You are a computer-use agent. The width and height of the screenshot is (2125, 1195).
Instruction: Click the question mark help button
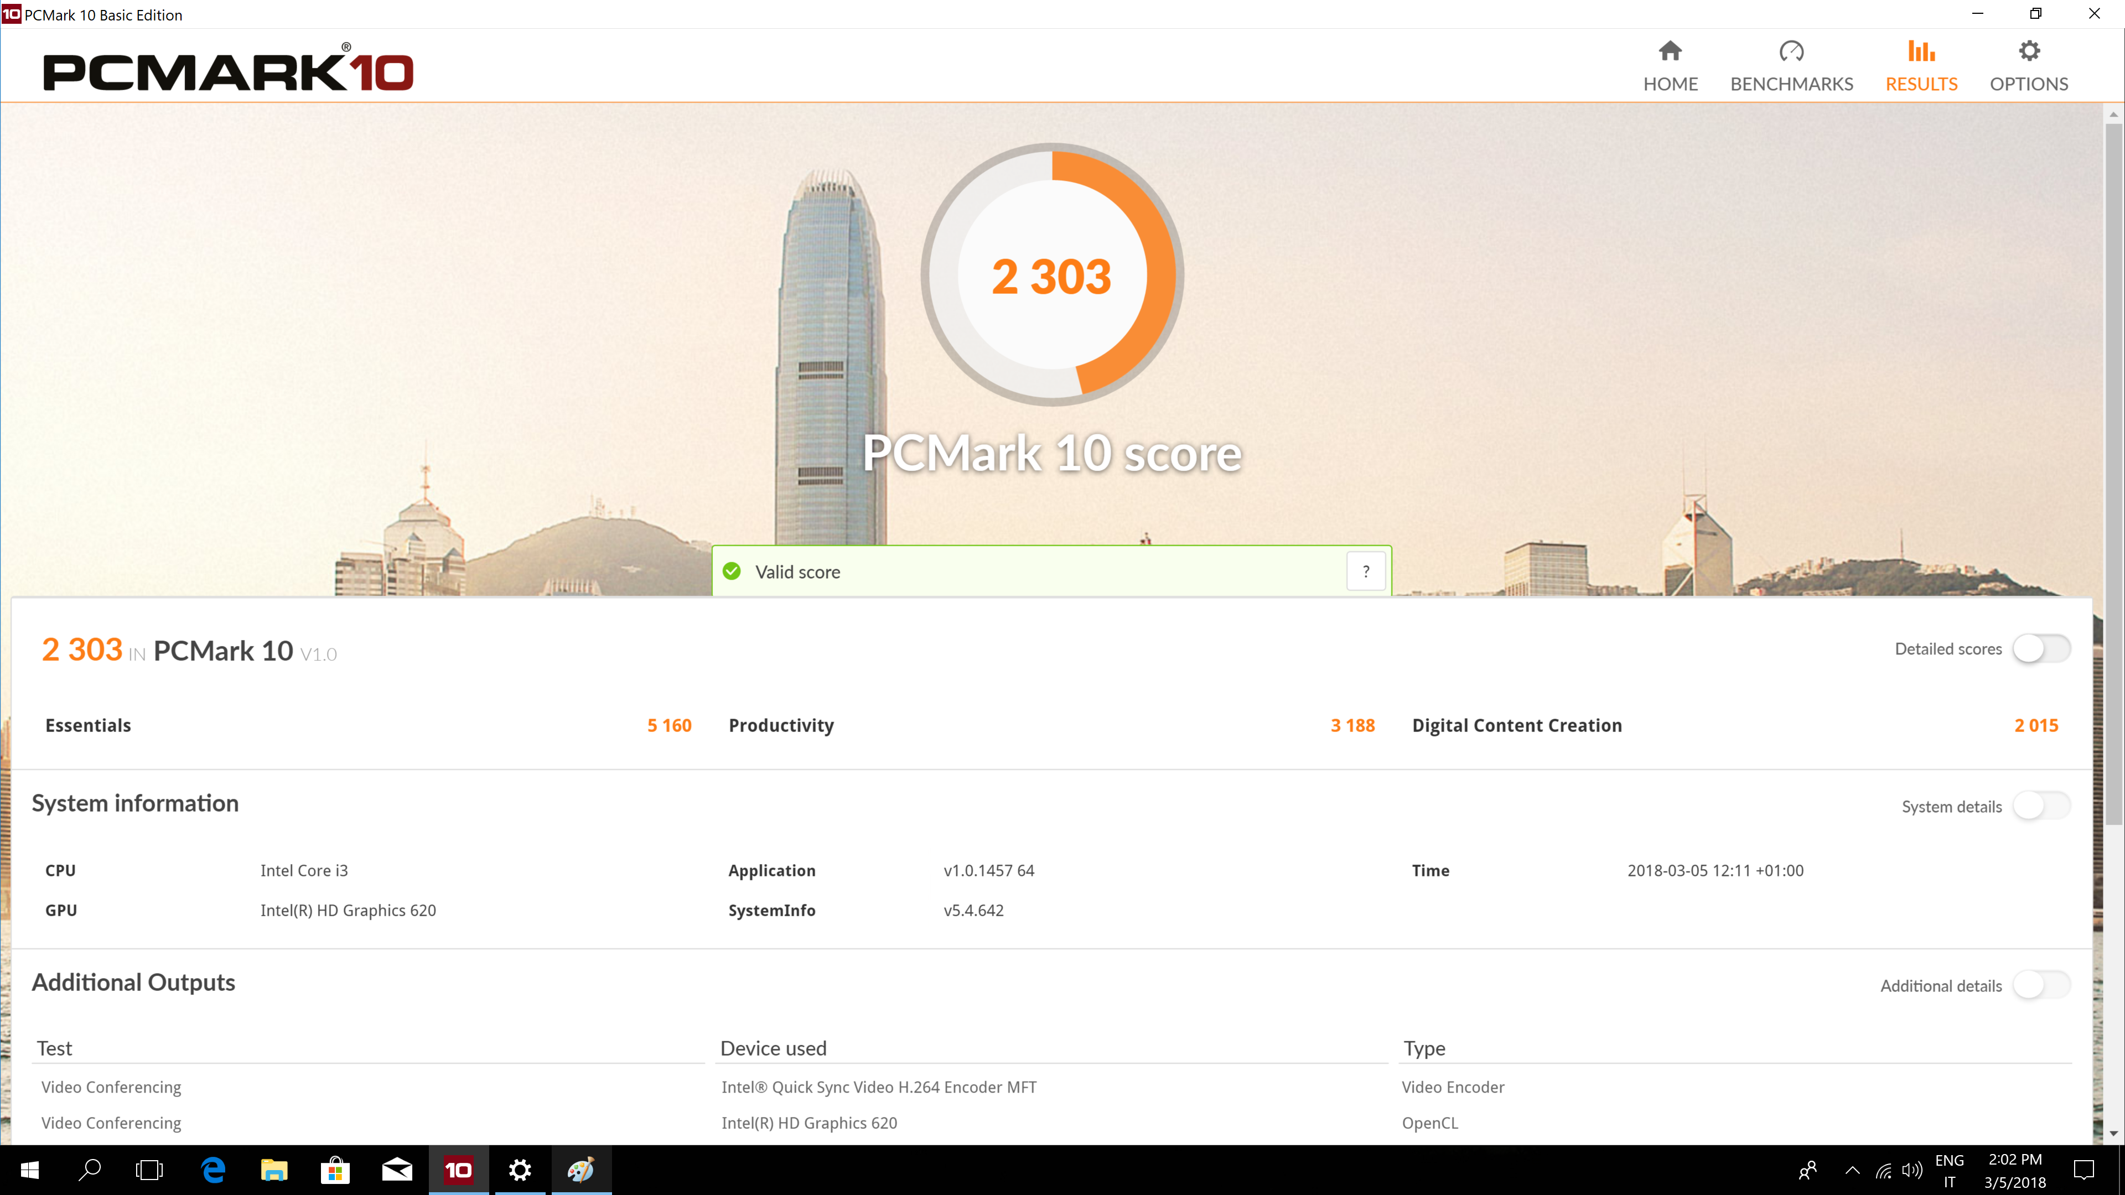click(x=1365, y=571)
